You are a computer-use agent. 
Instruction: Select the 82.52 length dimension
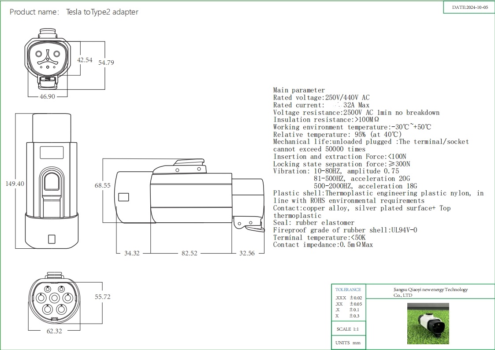tap(191, 254)
